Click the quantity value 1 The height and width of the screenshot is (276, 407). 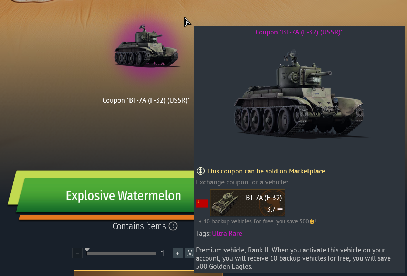[x=163, y=253]
